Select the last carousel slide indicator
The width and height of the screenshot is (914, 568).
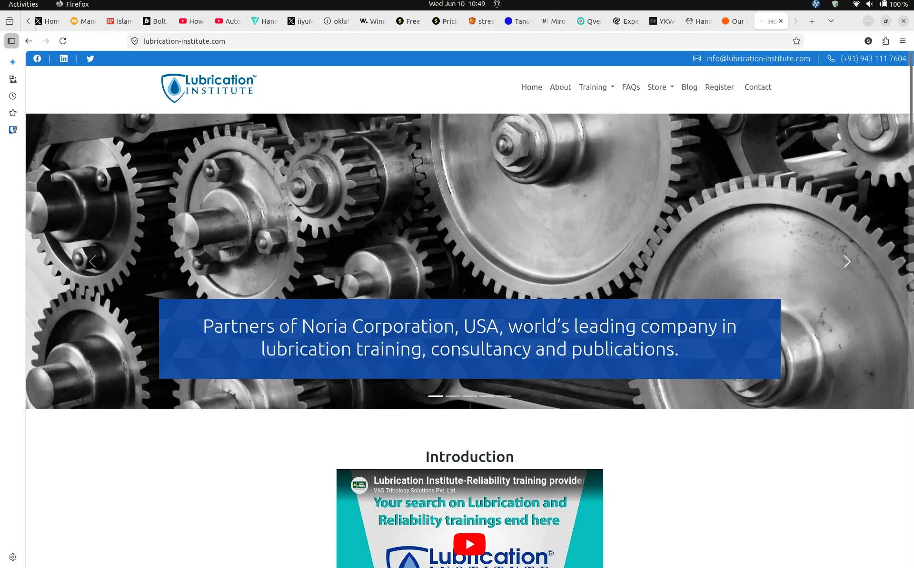click(x=504, y=396)
